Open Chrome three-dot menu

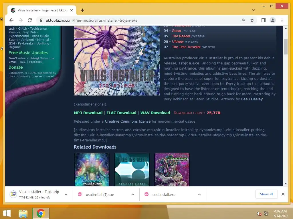pyautogui.click(x=282, y=20)
